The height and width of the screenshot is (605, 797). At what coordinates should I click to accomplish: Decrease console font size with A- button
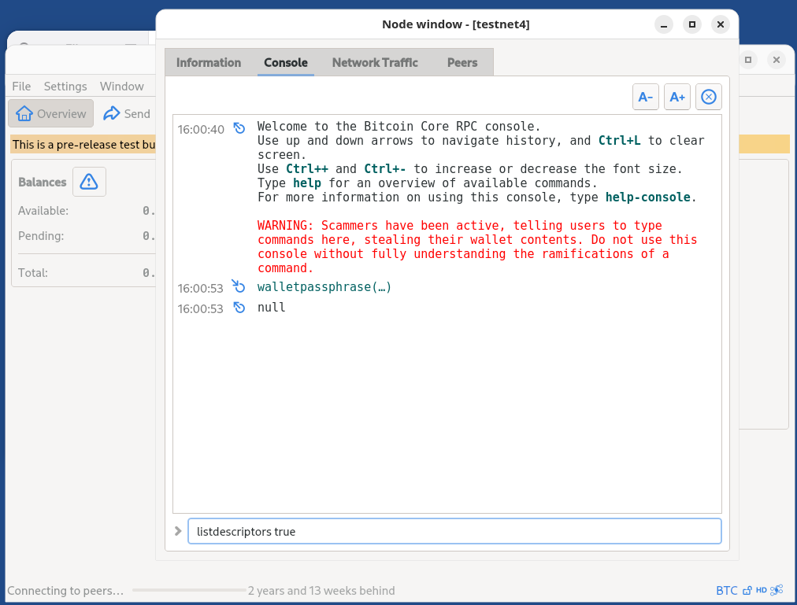click(646, 97)
